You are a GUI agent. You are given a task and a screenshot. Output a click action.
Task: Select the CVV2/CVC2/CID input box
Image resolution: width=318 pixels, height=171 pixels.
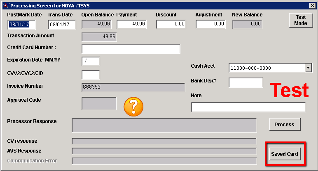tap(91, 75)
